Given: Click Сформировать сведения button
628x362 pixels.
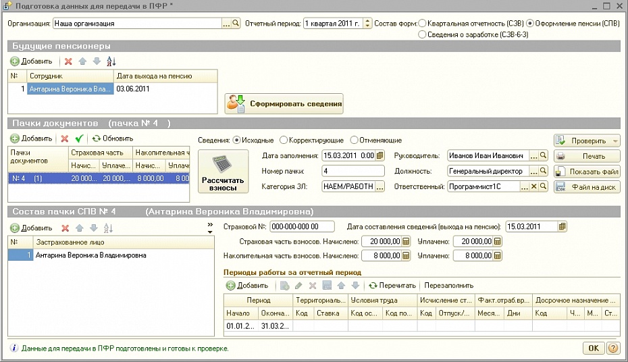Looking at the screenshot, I should (284, 104).
